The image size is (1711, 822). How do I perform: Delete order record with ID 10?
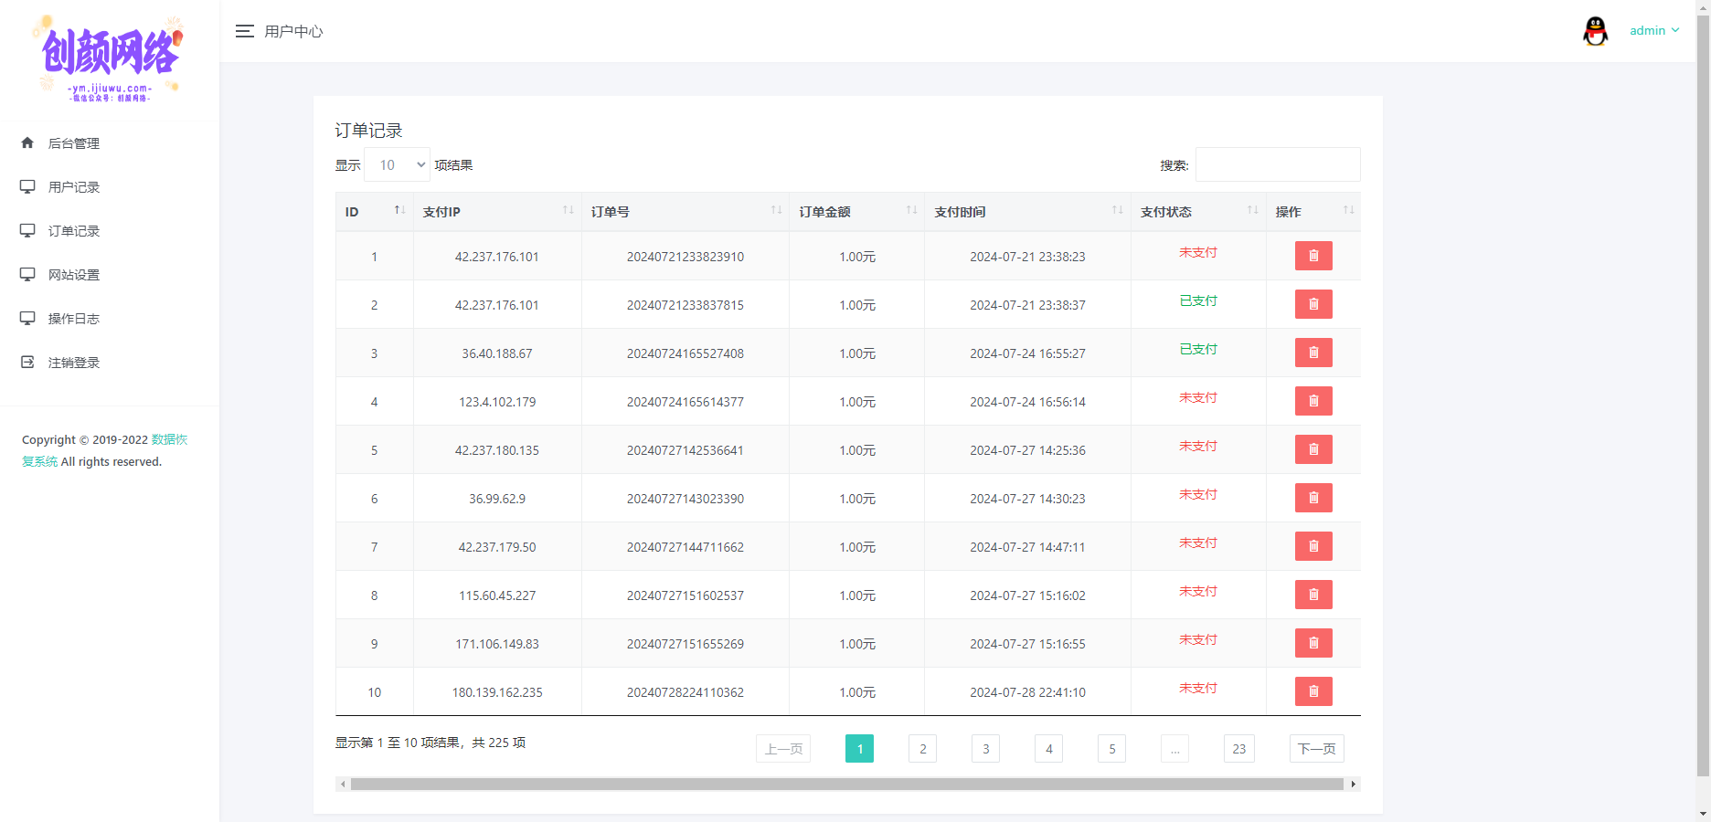[1312, 691]
